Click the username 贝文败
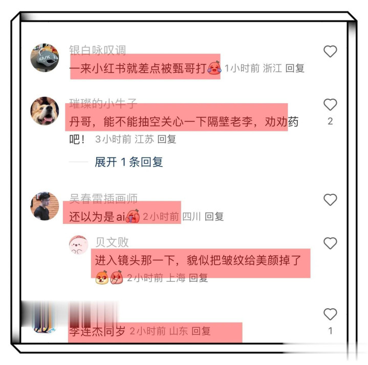This screenshot has height=365, width=368. [x=112, y=242]
